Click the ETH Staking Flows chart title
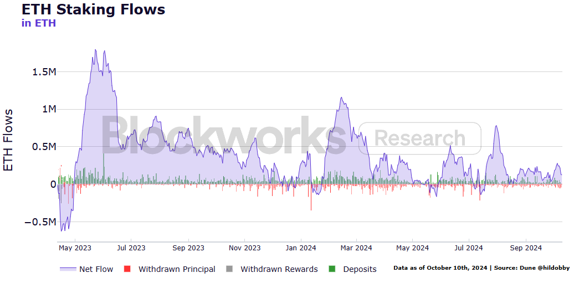Viewport: 579px width, 283px height. pyautogui.click(x=93, y=9)
